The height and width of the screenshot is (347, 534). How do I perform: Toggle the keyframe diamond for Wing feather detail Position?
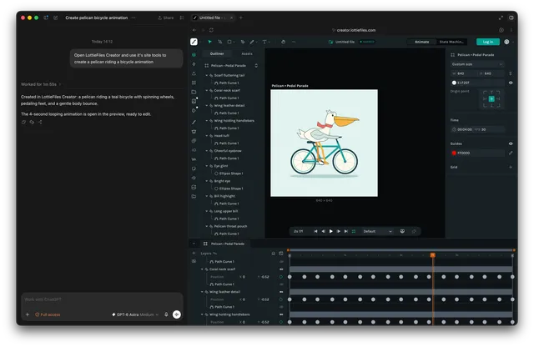pyautogui.click(x=280, y=299)
